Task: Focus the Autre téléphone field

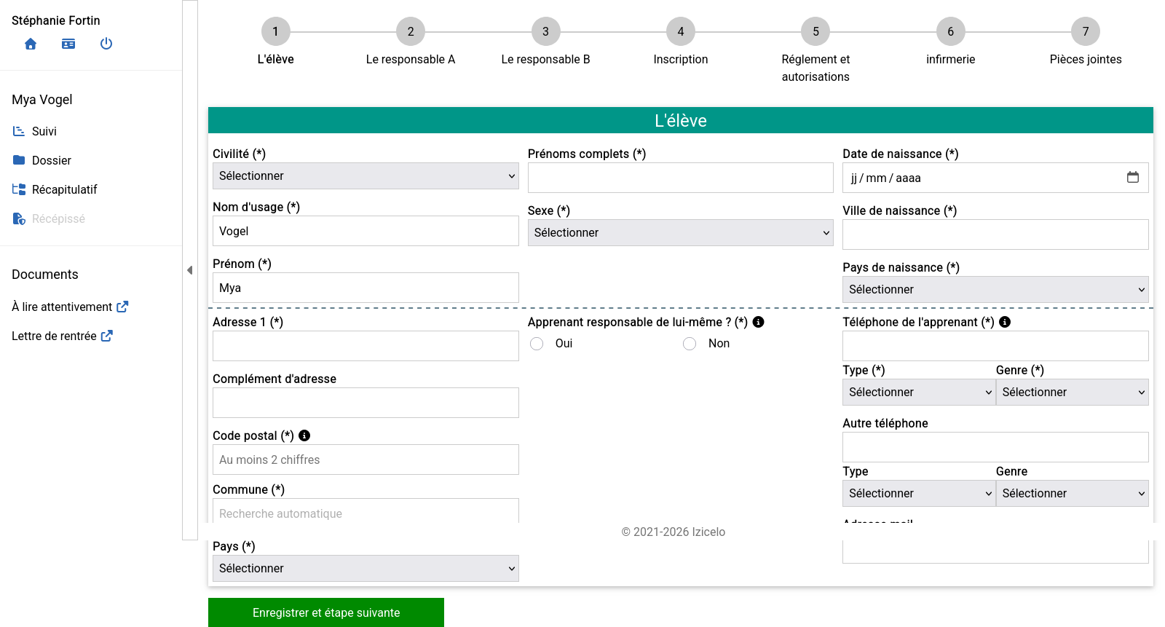Action: tap(995, 447)
